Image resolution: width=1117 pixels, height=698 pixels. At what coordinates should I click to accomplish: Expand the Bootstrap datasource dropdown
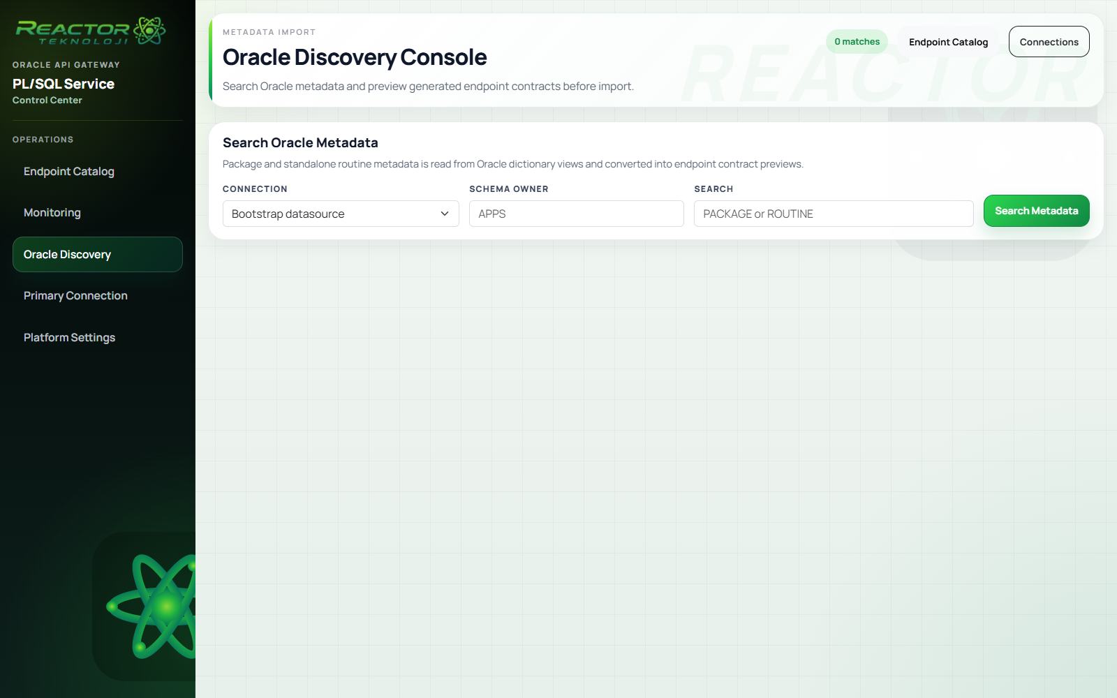(x=341, y=214)
